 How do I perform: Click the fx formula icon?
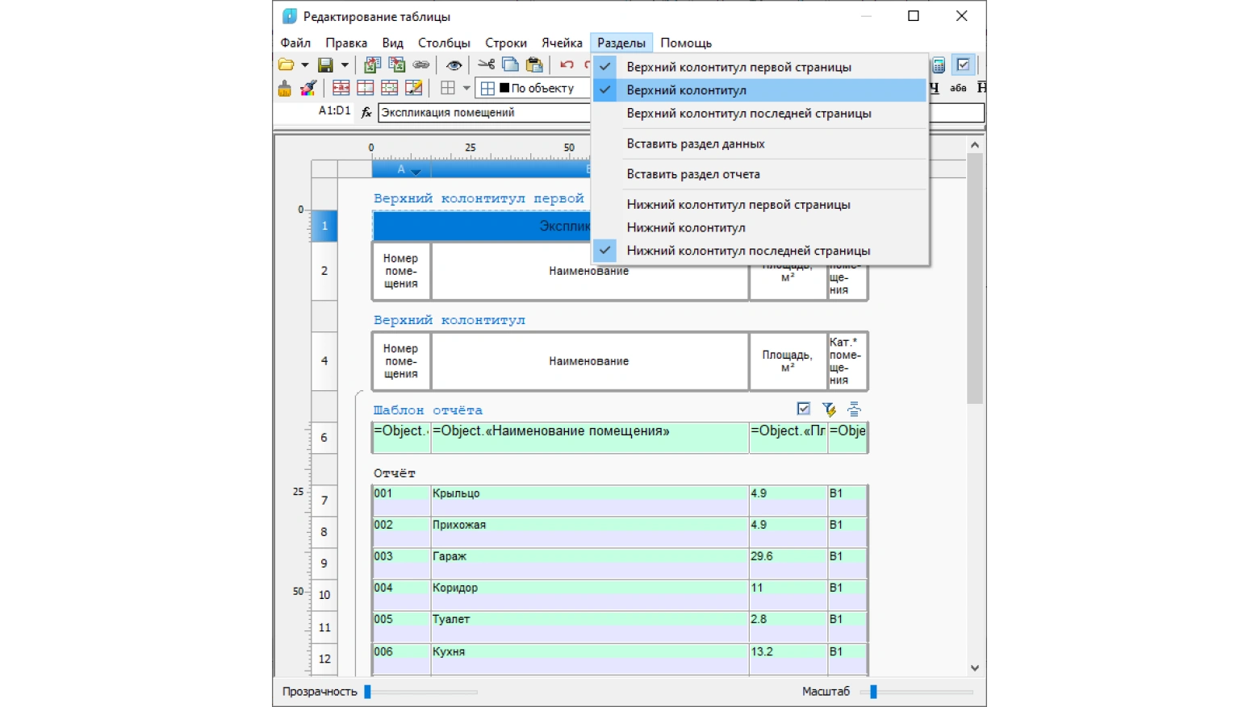coord(366,112)
